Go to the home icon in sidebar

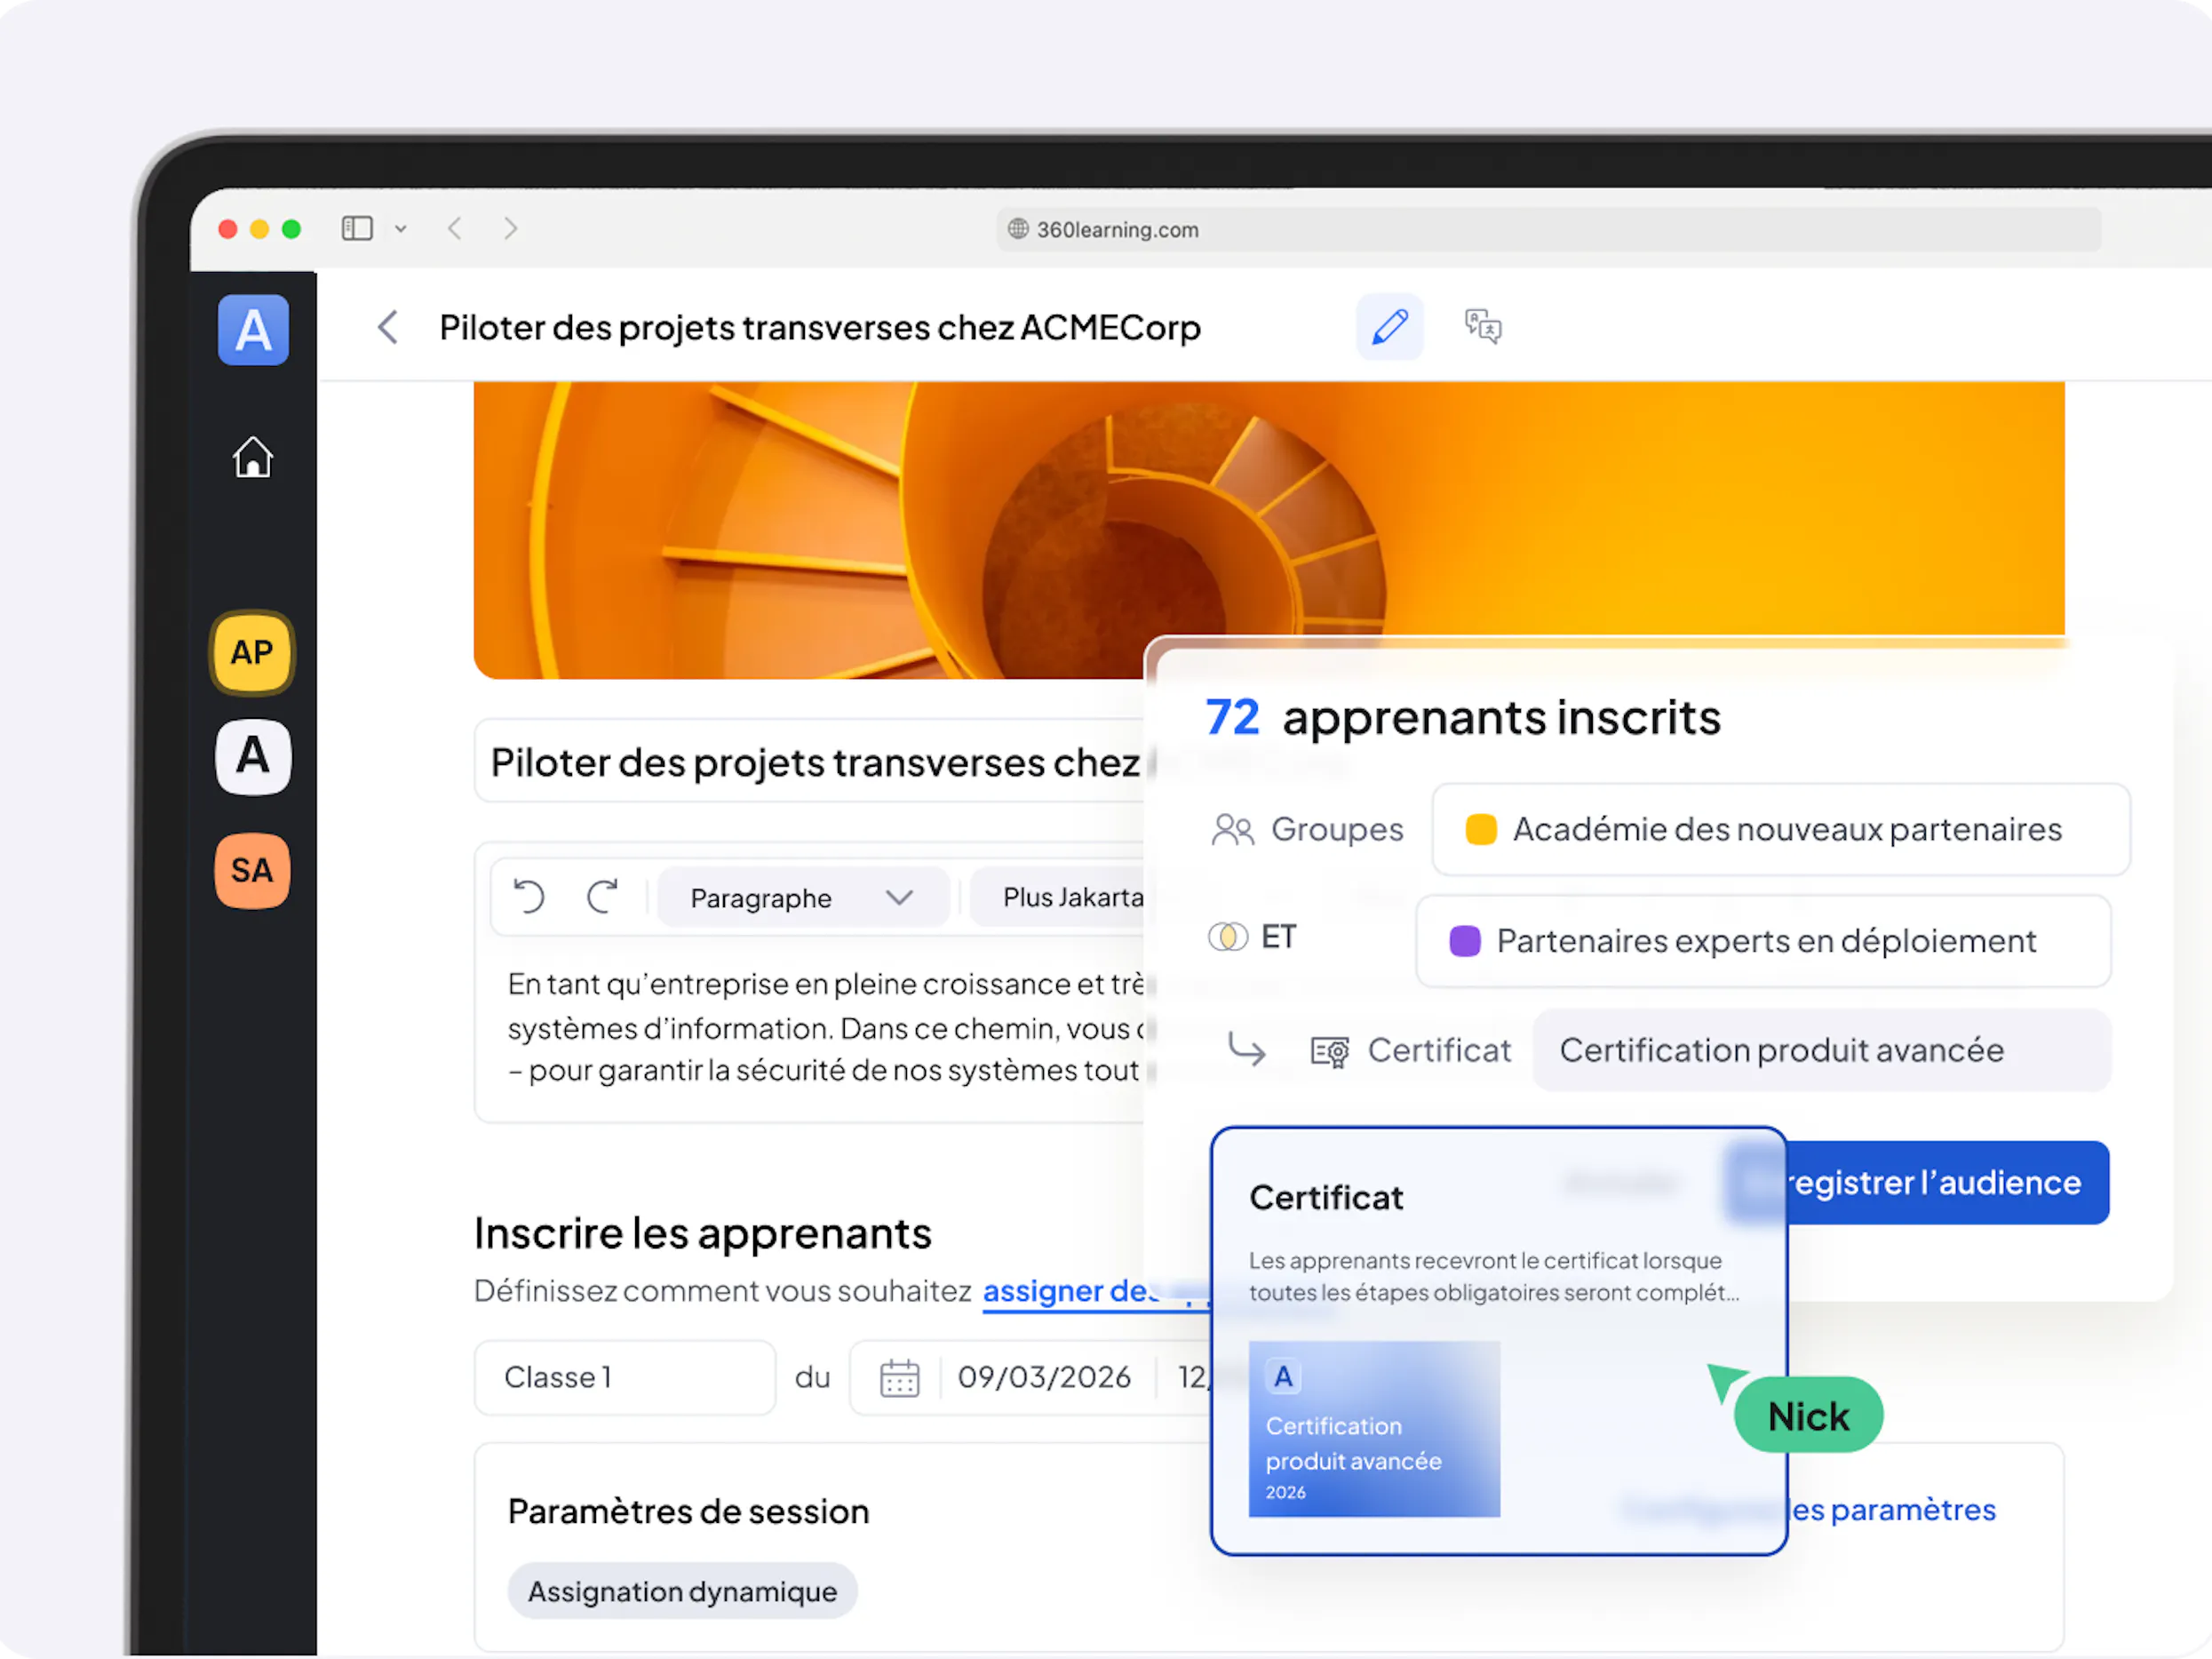(x=253, y=458)
